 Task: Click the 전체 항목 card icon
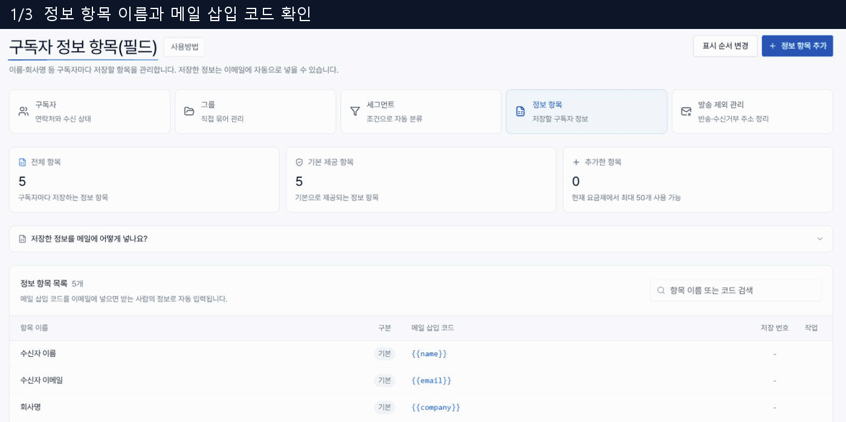coord(22,162)
